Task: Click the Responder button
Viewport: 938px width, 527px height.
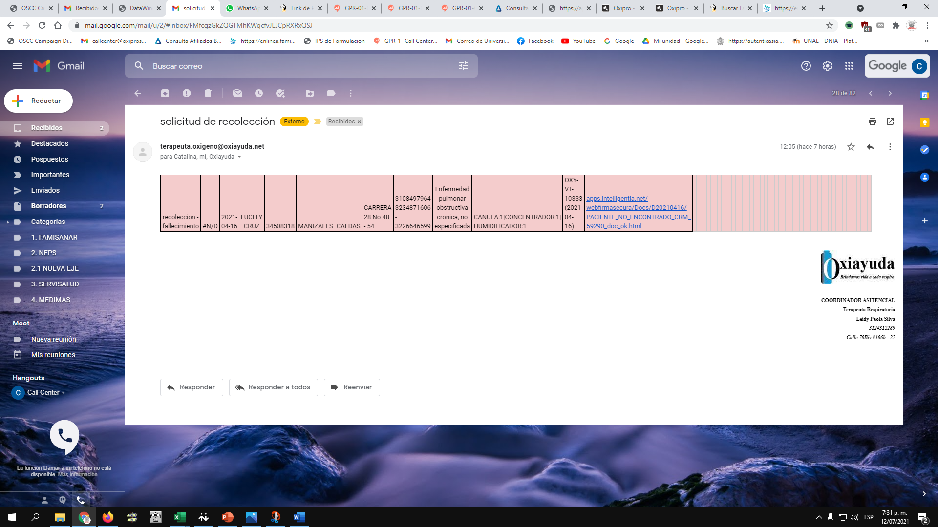Action: [192, 387]
